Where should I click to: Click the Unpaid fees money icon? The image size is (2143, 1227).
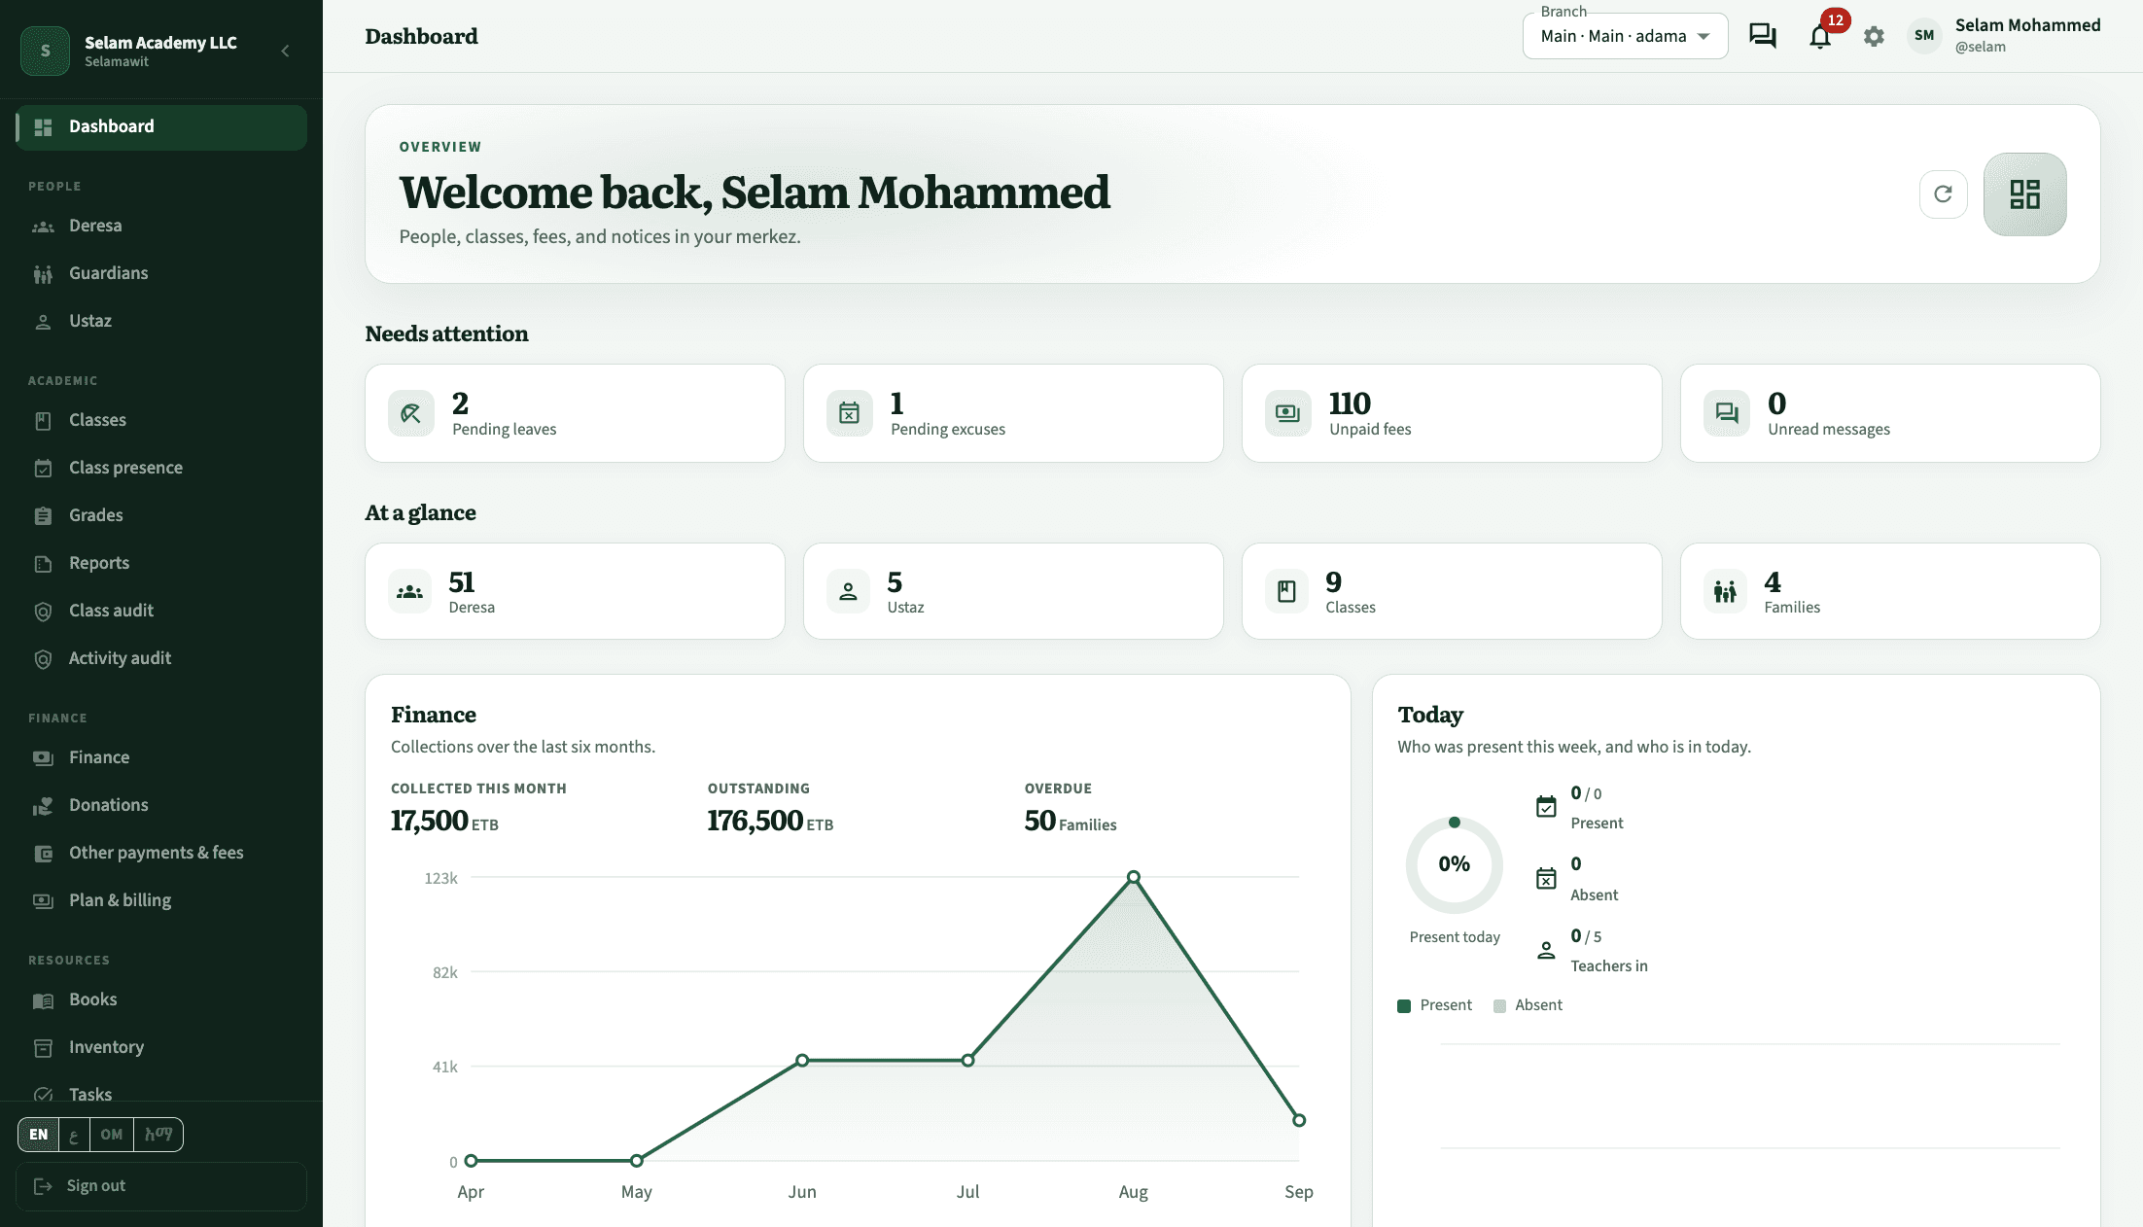pyautogui.click(x=1287, y=413)
